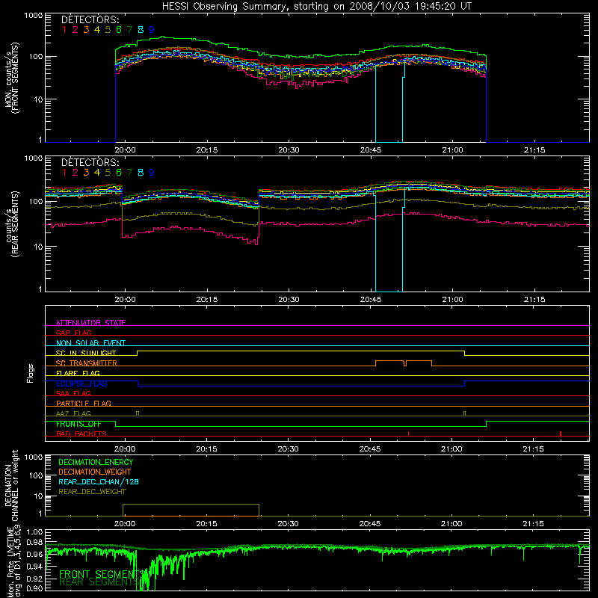Select the FLARE_FLAG label
This screenshot has width=598, height=598.
tap(78, 373)
